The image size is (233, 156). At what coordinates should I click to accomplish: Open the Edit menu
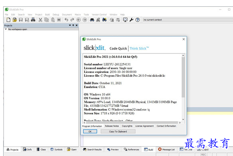pyautogui.click(x=13, y=14)
